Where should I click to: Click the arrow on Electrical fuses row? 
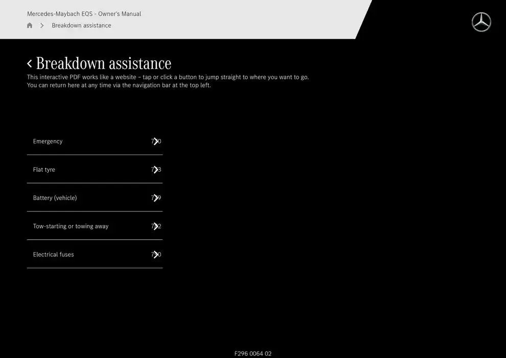[156, 255]
